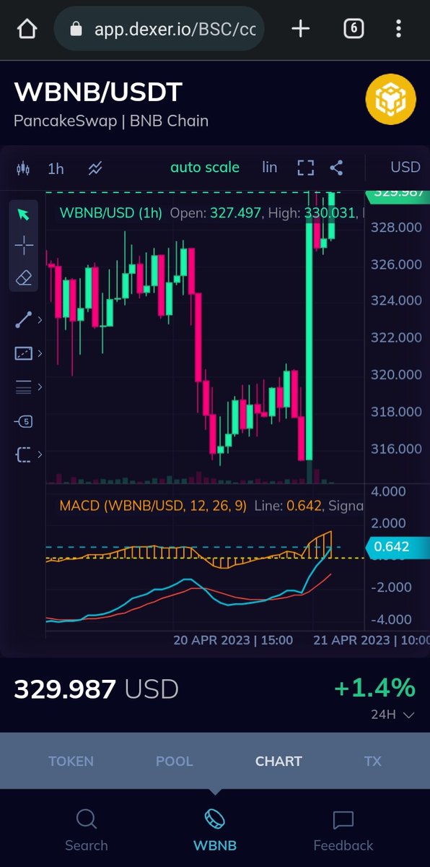The height and width of the screenshot is (867, 430).
Task: Click the 20 APR 2023 | 15:00 label
Action: (x=233, y=640)
